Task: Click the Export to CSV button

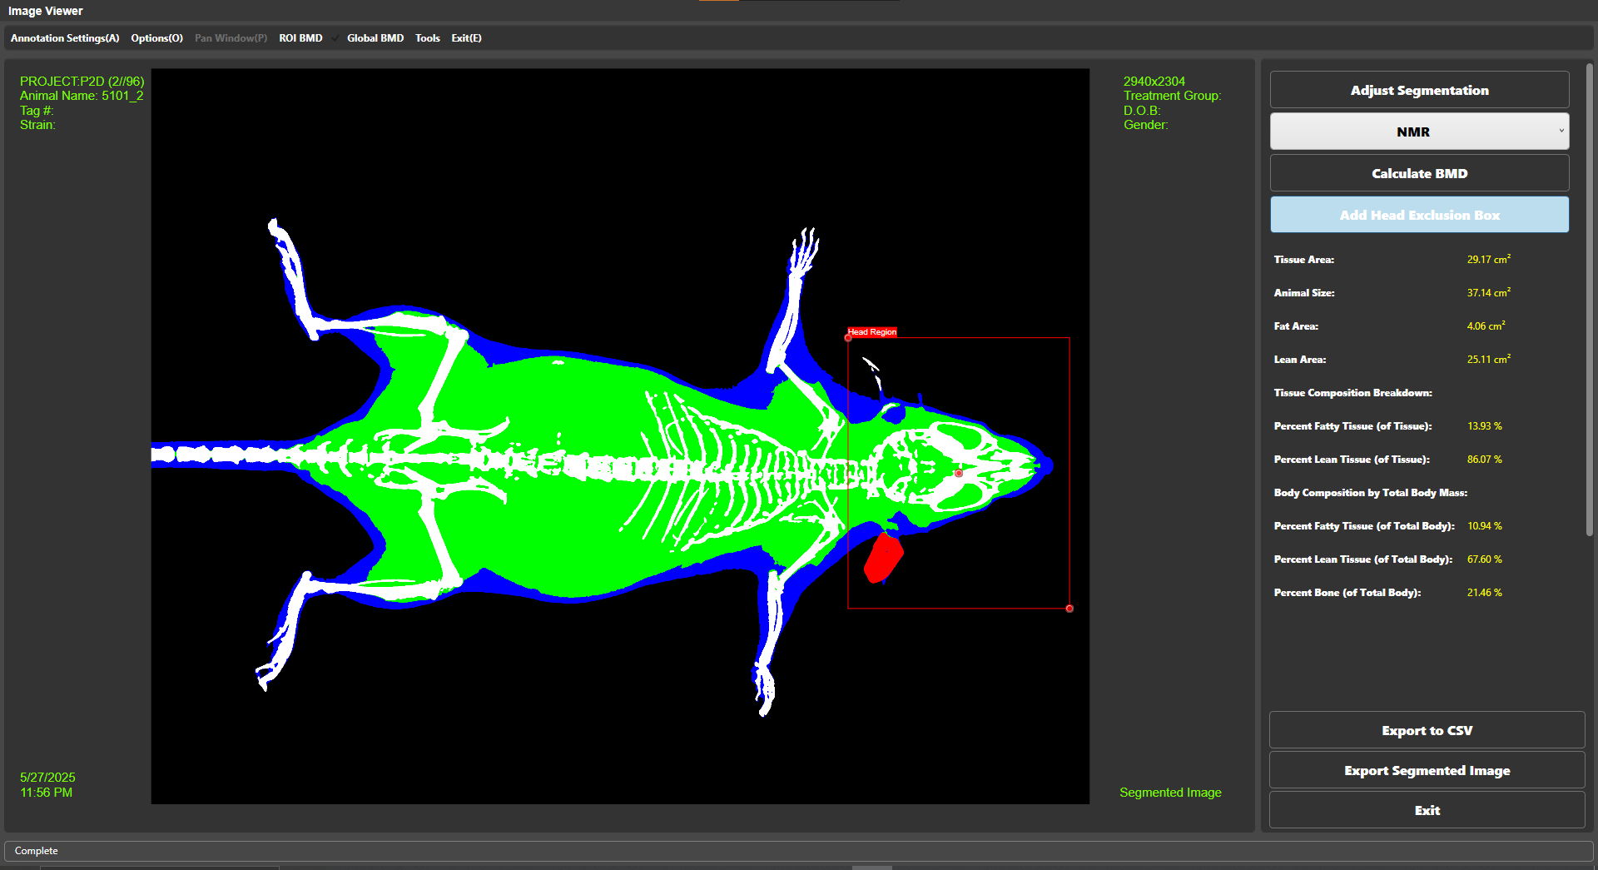Action: pos(1427,730)
